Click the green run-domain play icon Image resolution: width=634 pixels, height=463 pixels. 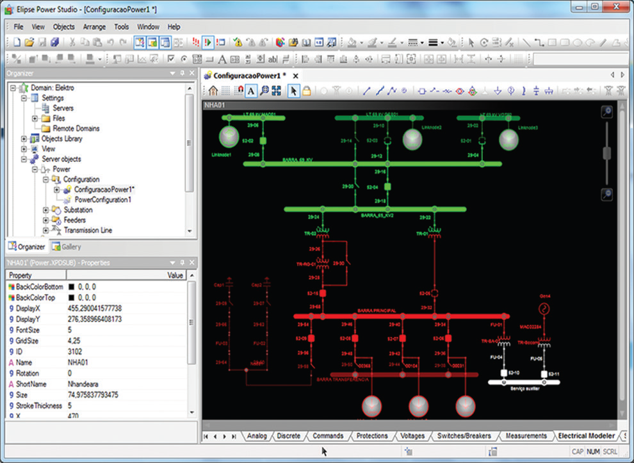pyautogui.click(x=208, y=42)
